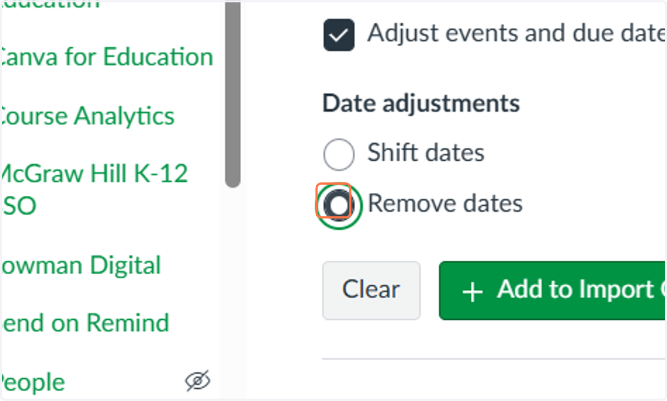Select the Remove dates radio button
667x401 pixels.
(339, 205)
